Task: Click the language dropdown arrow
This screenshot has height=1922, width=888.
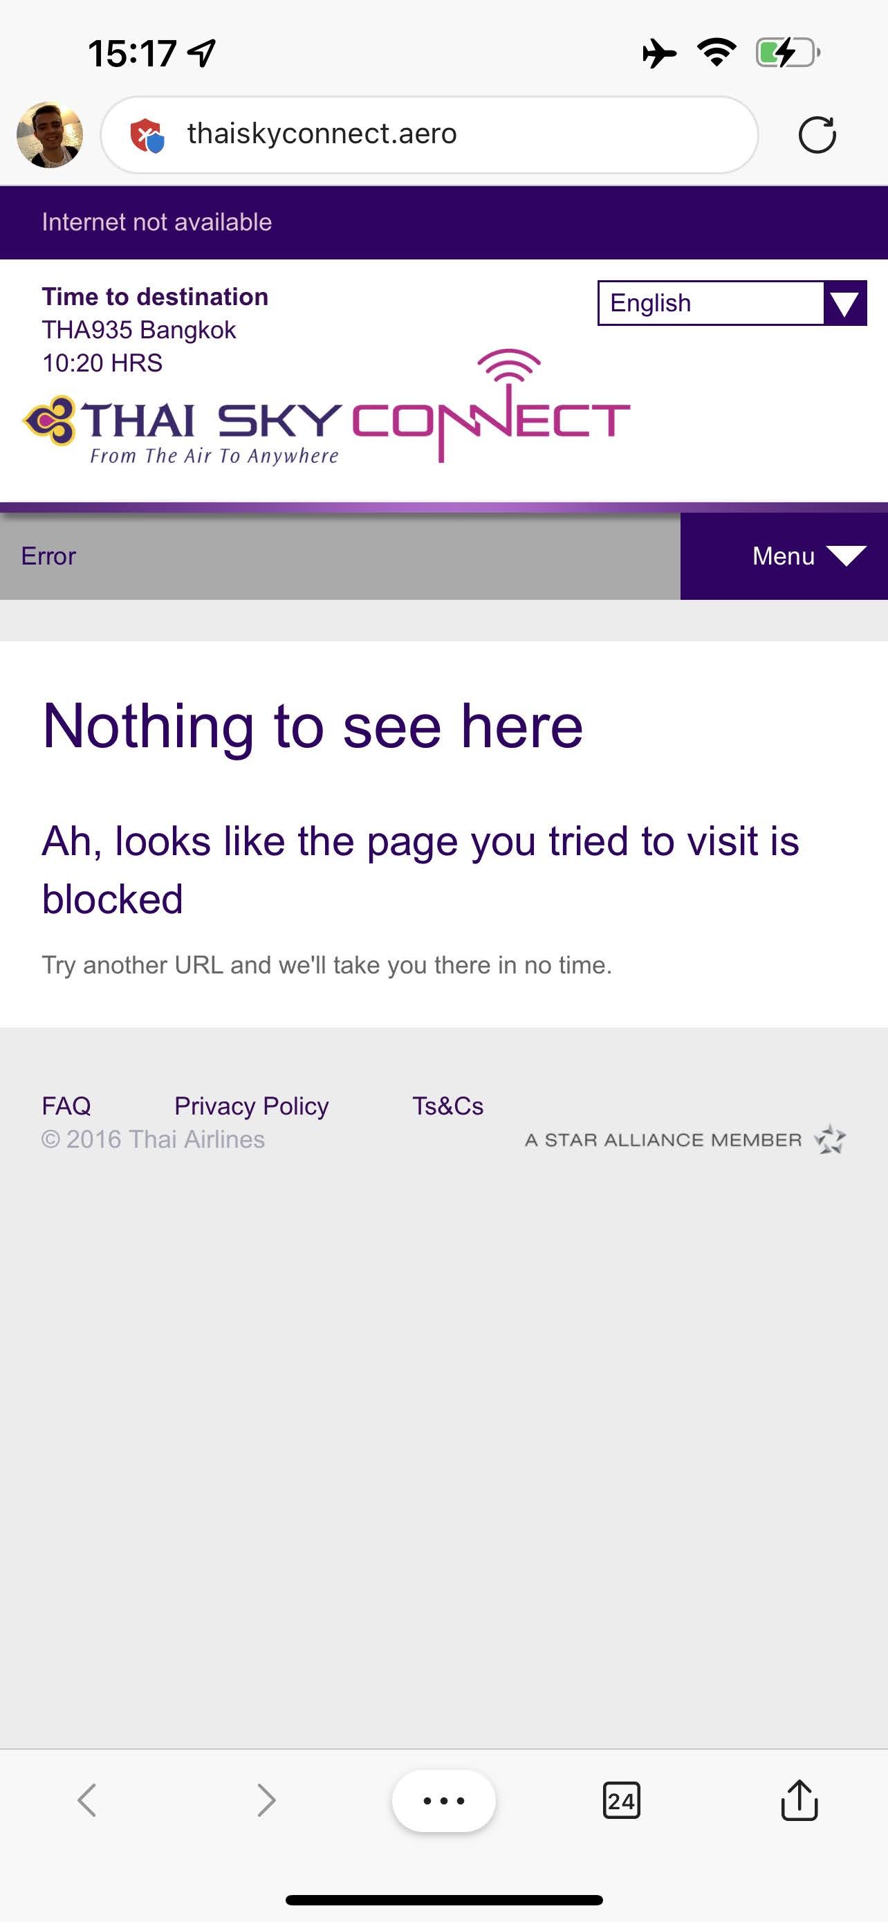Action: click(x=844, y=303)
